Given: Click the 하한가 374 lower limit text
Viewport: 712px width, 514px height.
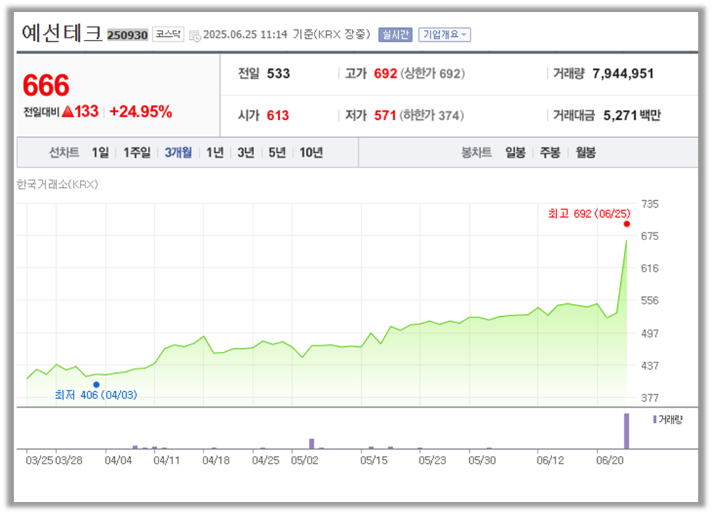Looking at the screenshot, I should tap(431, 115).
